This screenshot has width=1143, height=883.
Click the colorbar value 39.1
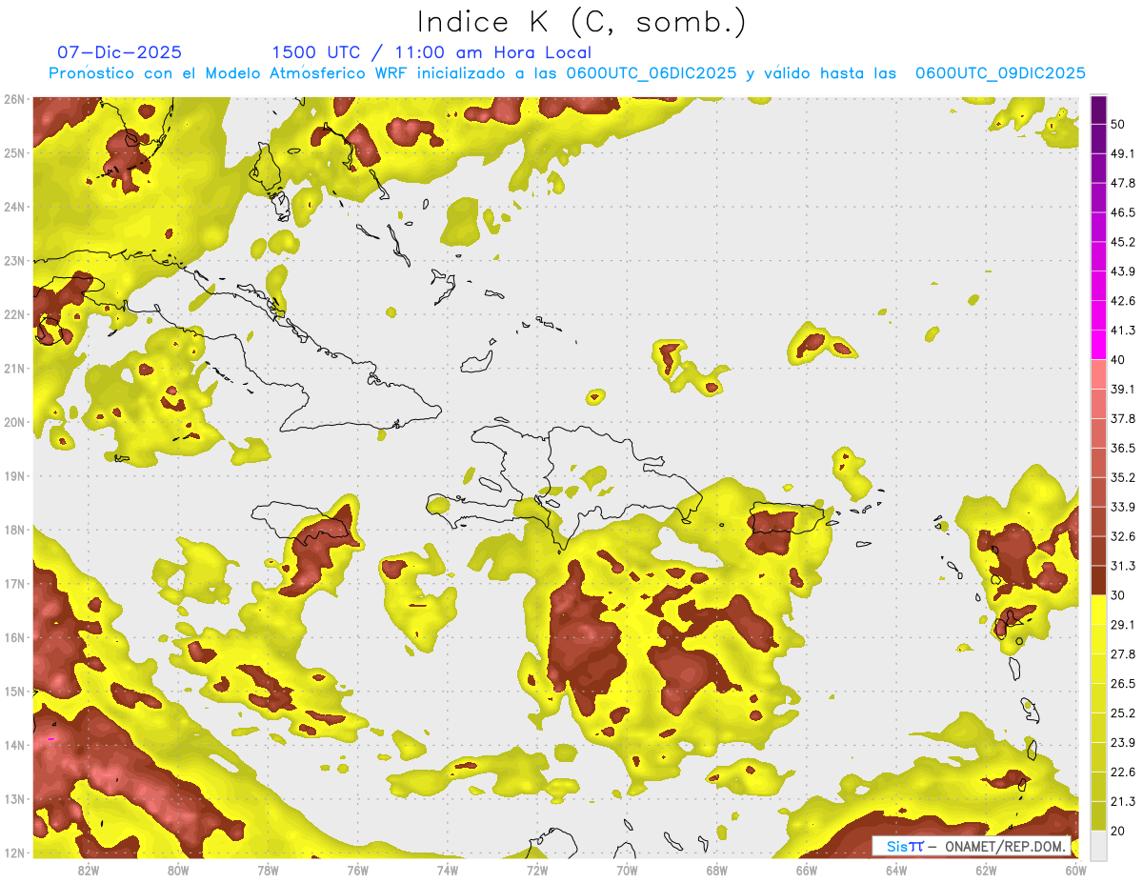[1123, 389]
